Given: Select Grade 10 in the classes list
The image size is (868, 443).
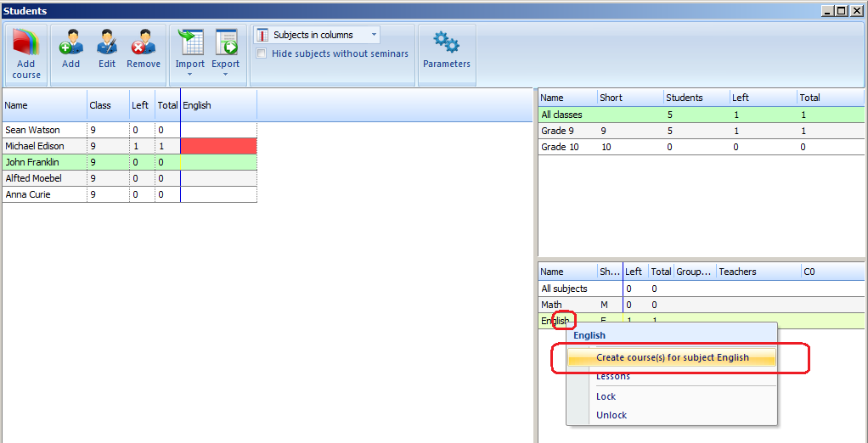Looking at the screenshot, I should (561, 147).
